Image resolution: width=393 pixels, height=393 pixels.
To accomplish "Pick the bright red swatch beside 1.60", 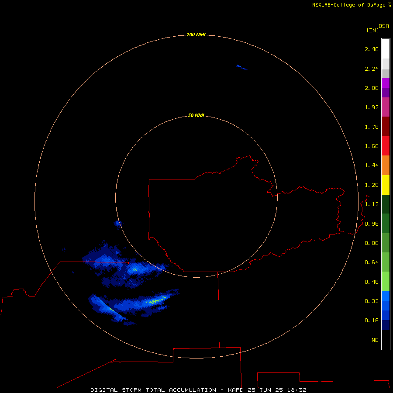I will tap(386, 146).
